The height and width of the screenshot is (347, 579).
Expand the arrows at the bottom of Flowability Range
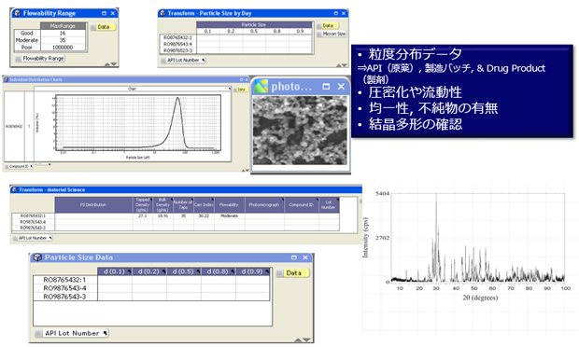coord(111,64)
